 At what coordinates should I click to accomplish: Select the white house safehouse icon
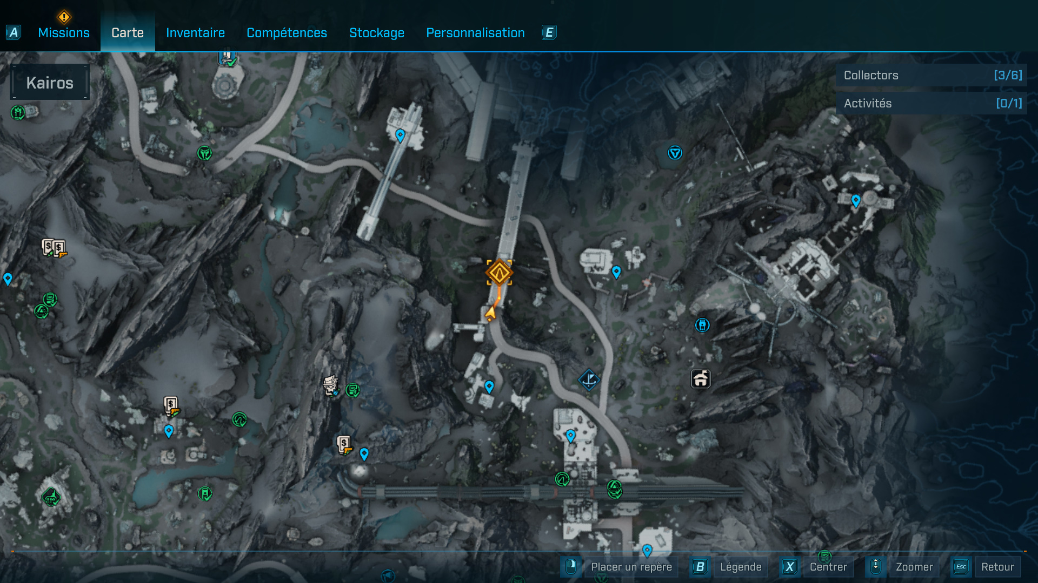click(701, 378)
